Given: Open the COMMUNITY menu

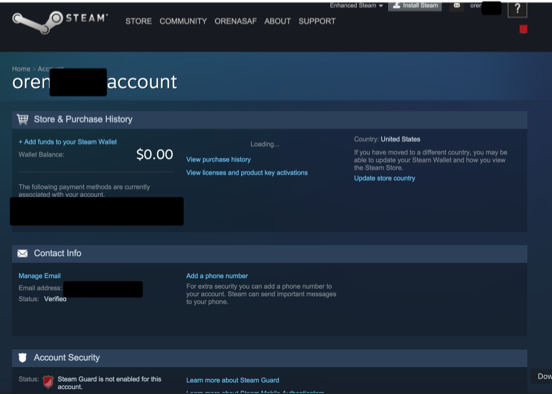Looking at the screenshot, I should (x=183, y=21).
